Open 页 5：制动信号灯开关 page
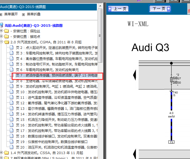Screen dimensions: 190x159 point(57,64)
